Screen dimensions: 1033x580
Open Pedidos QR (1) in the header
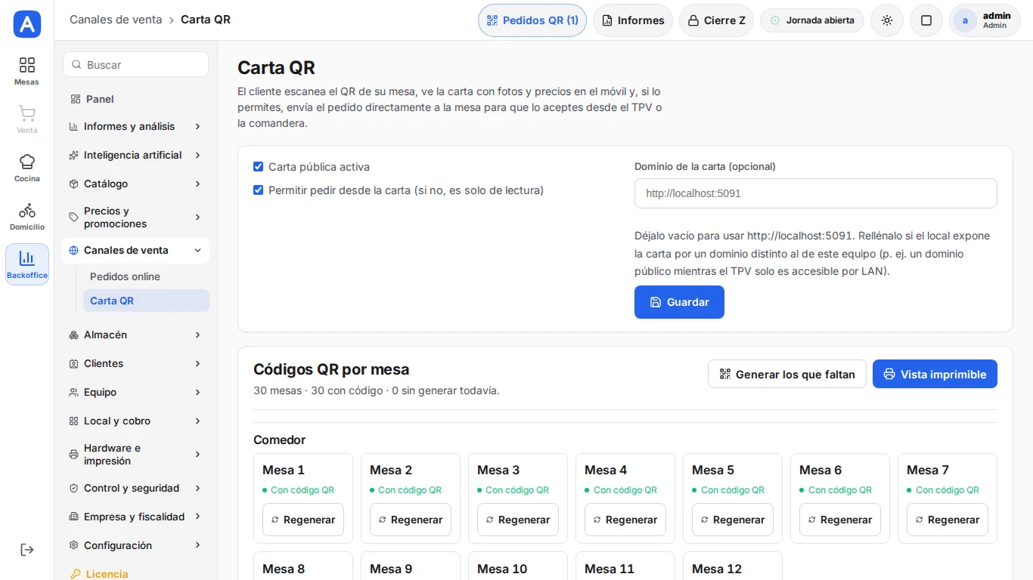[532, 20]
